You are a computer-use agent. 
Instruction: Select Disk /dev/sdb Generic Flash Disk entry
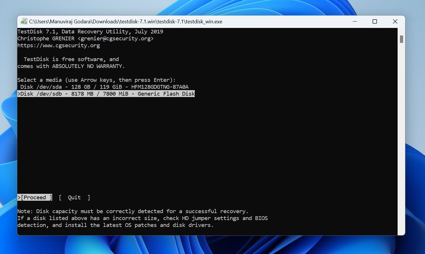[x=106, y=94]
